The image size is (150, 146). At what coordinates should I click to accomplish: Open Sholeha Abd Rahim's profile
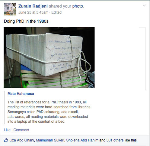(82, 140)
